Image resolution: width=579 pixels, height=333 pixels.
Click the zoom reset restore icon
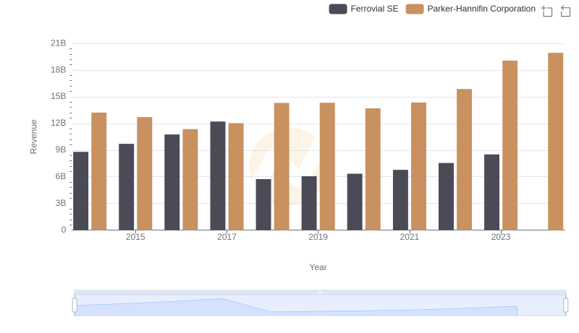(x=565, y=11)
